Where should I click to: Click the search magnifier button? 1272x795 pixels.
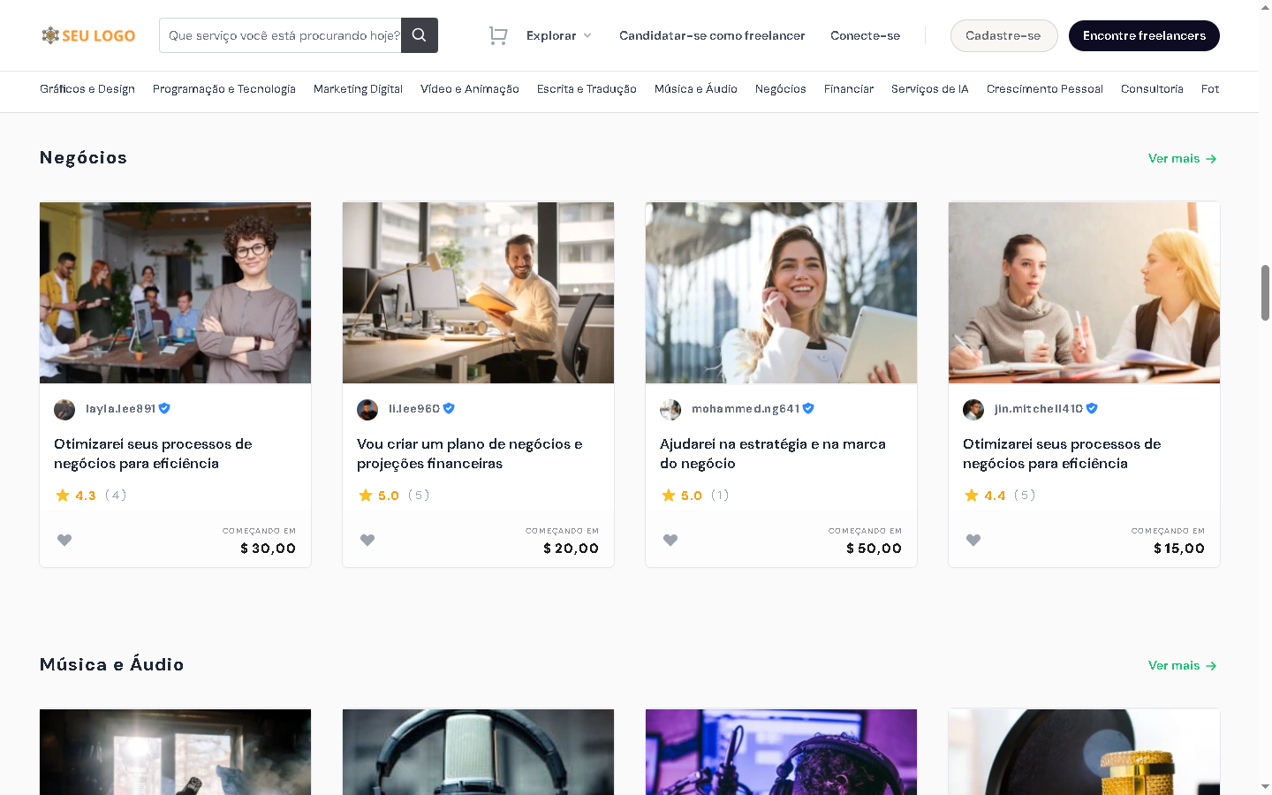[x=419, y=35]
